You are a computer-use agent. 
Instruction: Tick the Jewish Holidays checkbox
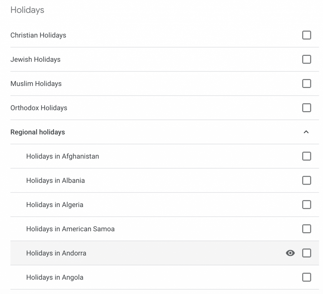point(307,59)
